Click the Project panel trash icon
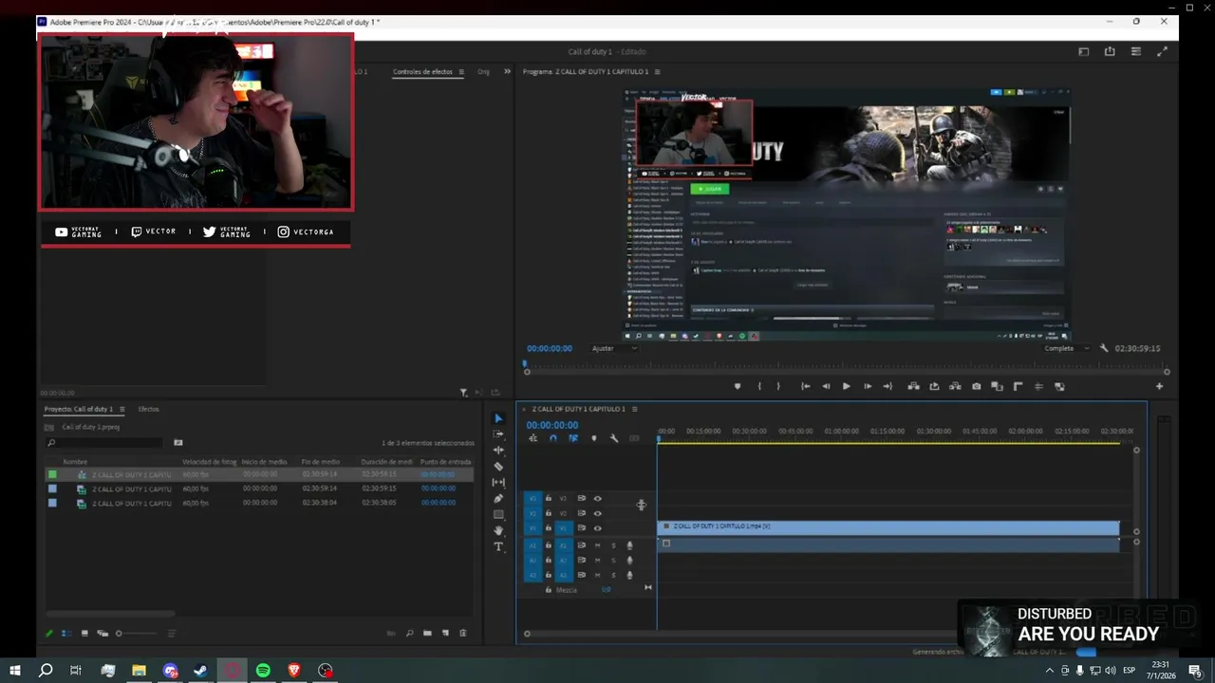 463,633
